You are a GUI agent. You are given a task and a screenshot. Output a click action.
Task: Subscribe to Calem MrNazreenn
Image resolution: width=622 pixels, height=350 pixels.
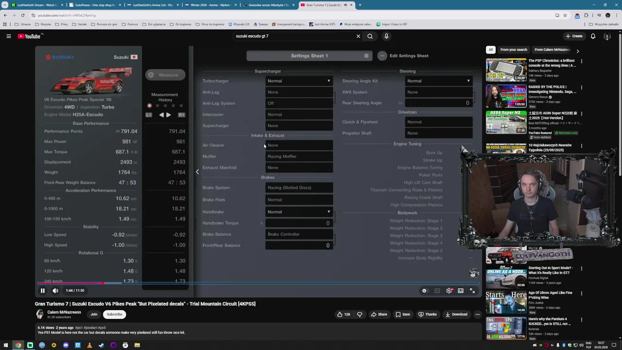tap(115, 315)
